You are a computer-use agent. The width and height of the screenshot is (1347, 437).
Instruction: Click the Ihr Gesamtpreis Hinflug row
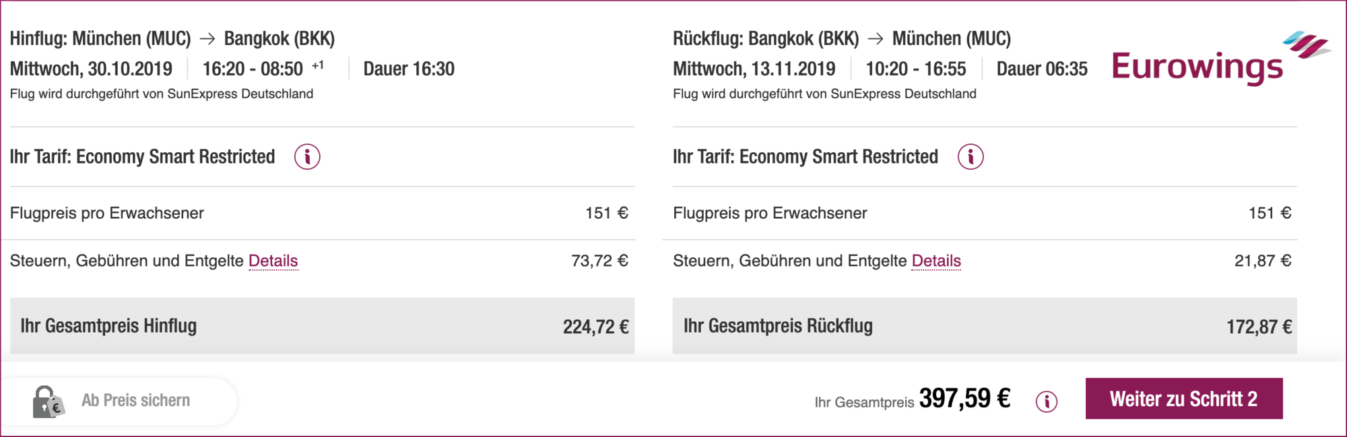click(322, 327)
